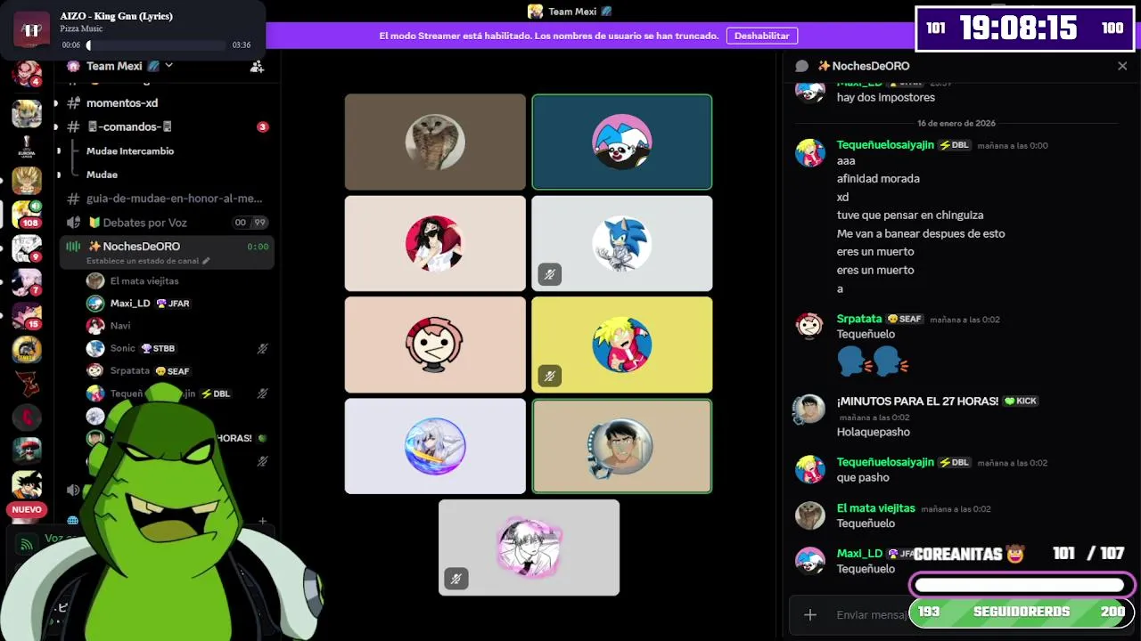Click the music progress bar of AIZO track
Viewport: 1141px width, 641px height.
(x=156, y=45)
